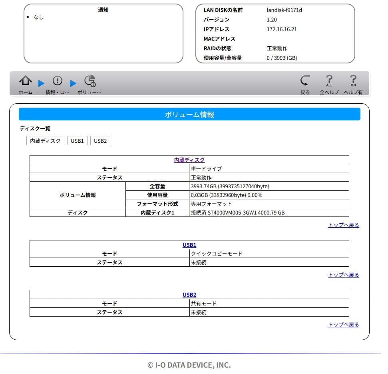Click the blue ボリューム情報 title banner
Viewport: 388px width, 374px height.
pyautogui.click(x=189, y=114)
